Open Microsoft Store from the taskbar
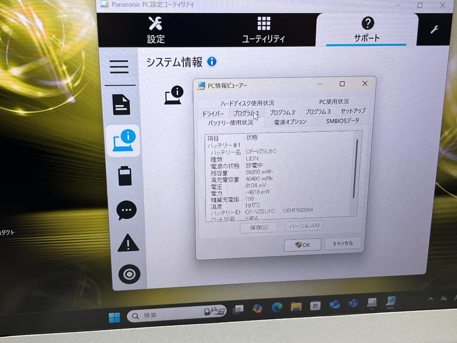457x343 pixels. point(315,305)
